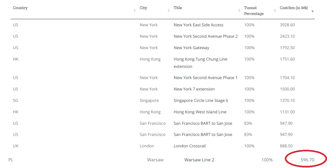Select title London Crossrail

pos(190,146)
